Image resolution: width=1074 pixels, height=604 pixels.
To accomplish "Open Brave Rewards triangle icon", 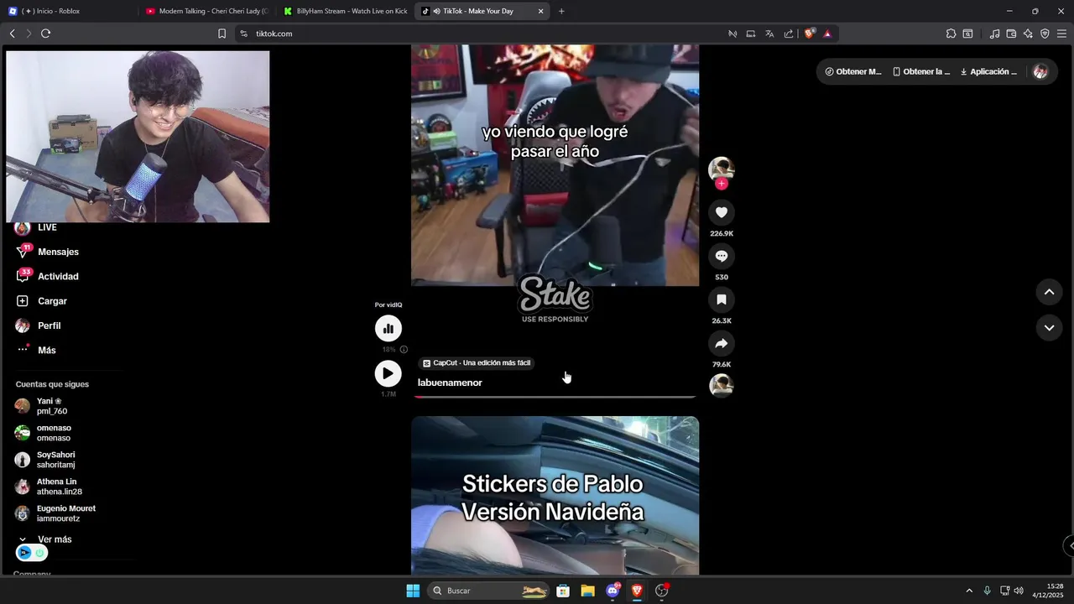I will (827, 34).
